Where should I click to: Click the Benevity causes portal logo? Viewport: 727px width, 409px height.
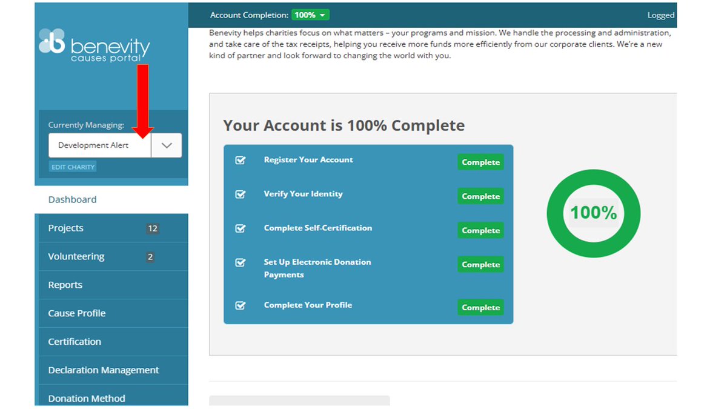pyautogui.click(x=95, y=45)
